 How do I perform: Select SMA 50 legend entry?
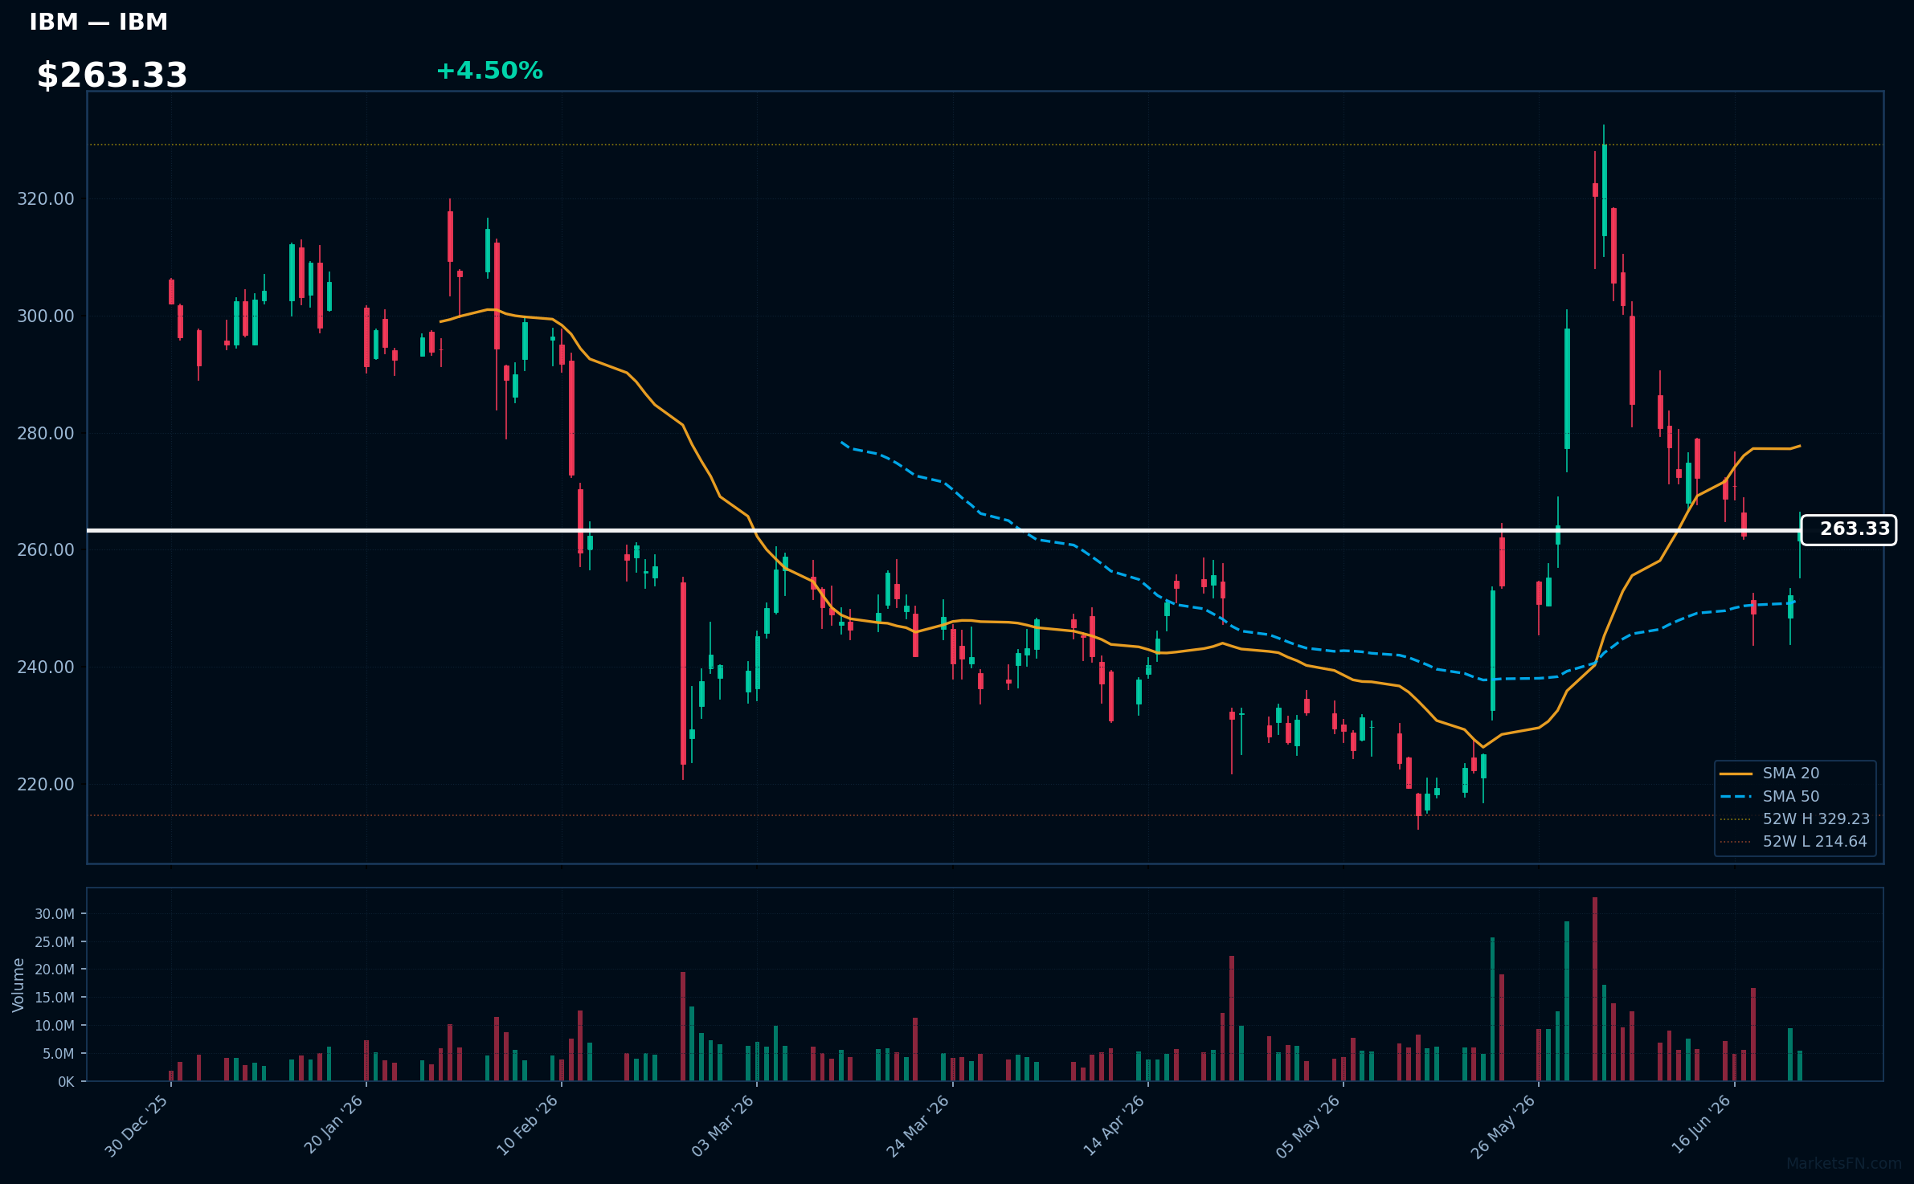pos(1769,797)
